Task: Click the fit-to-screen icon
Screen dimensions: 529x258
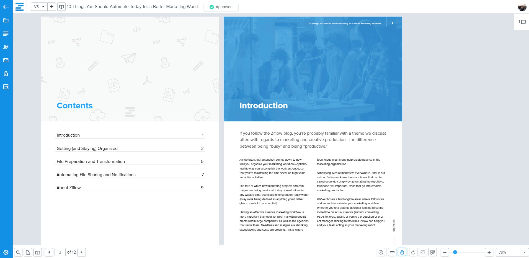Action: point(423,252)
